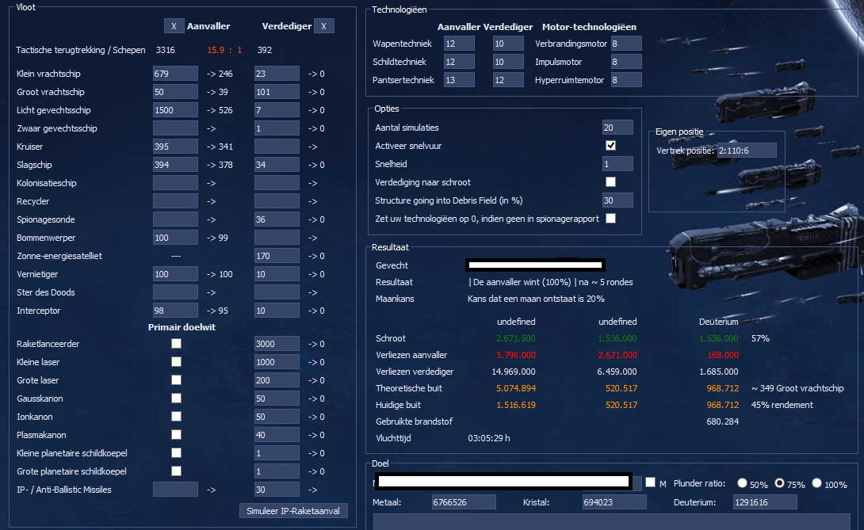Edit attacker Vernietiger count field
Viewport: 864px width, 530px height.
pos(175,274)
